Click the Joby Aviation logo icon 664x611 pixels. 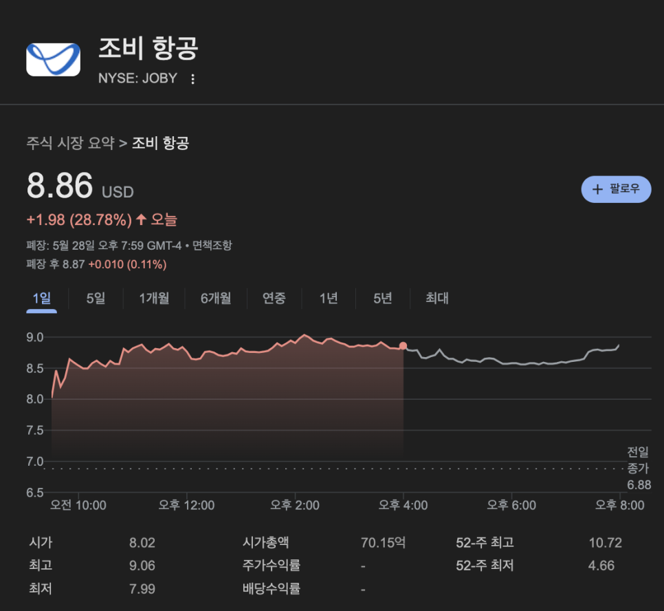[x=54, y=59]
